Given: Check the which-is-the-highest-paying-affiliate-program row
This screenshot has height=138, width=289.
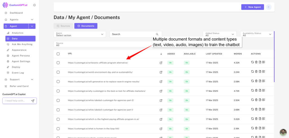Looking at the screenshot, I should [x=58, y=119].
